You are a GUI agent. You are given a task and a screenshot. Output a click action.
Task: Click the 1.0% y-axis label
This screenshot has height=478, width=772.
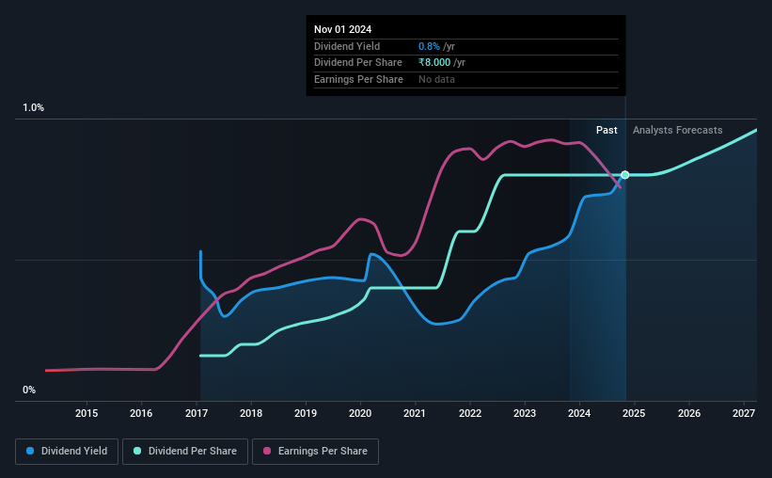click(33, 108)
